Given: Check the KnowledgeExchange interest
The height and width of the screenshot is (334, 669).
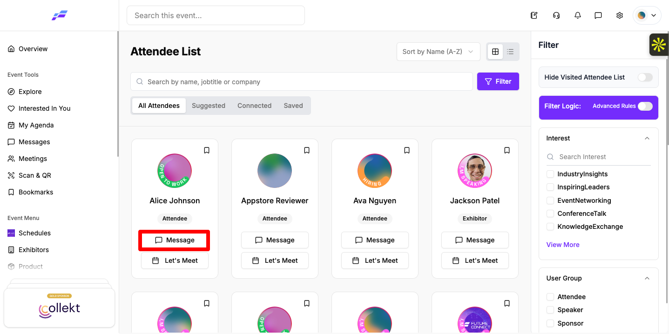Looking at the screenshot, I should tap(550, 227).
